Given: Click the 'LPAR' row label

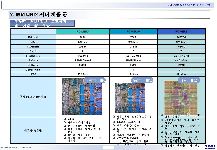Looking at the screenshot, I should (x=33, y=74).
